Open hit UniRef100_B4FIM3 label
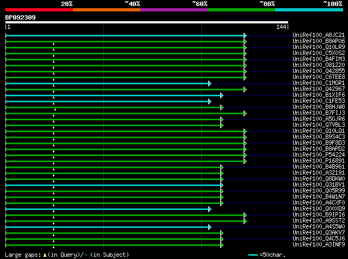The width and height of the screenshot is (348, 259). 319,59
